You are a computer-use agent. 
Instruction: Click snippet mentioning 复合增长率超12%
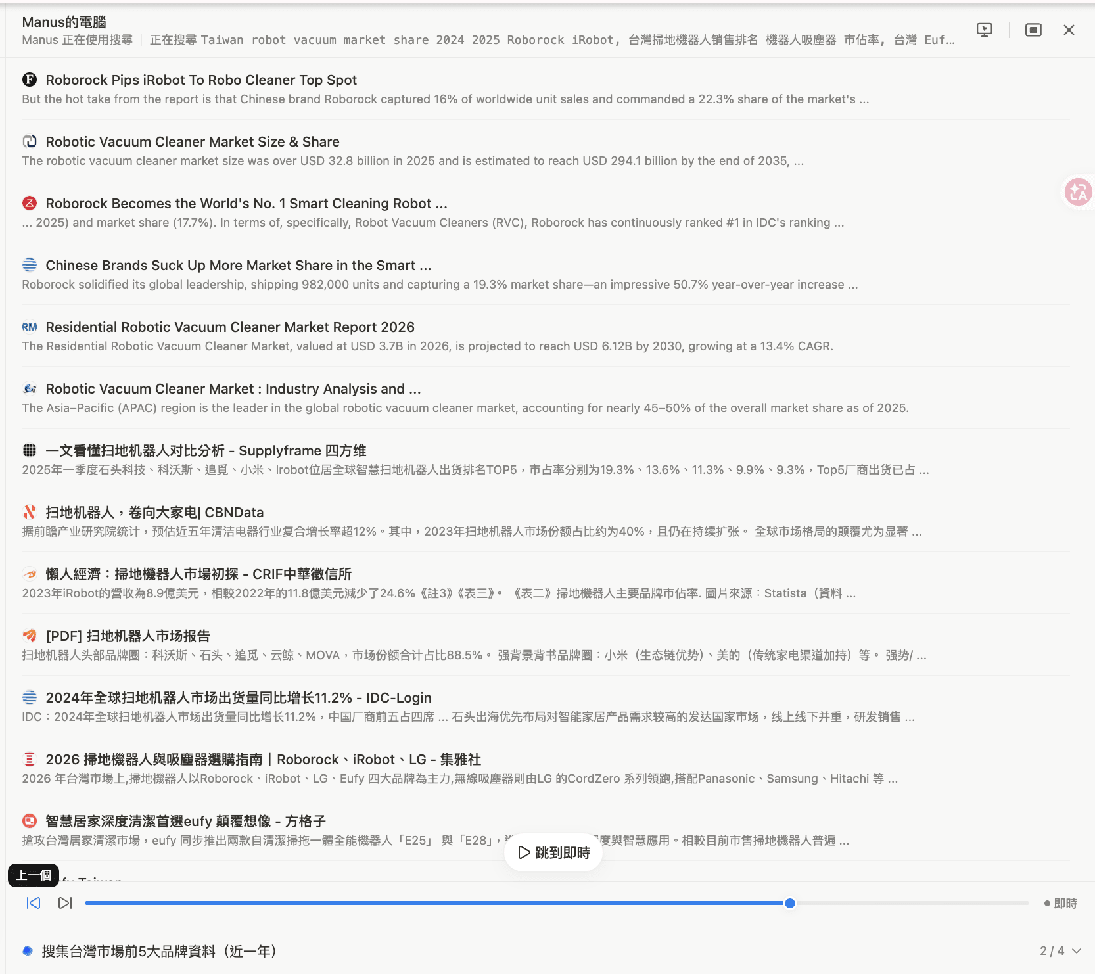tap(472, 532)
